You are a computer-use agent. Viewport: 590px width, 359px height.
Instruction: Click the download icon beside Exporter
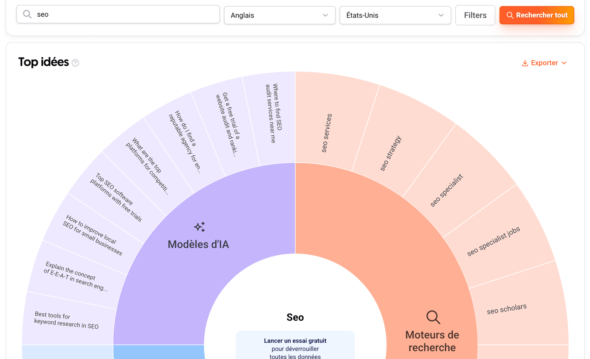[525, 63]
